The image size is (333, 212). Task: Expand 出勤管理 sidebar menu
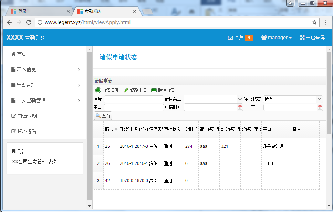[45, 85]
